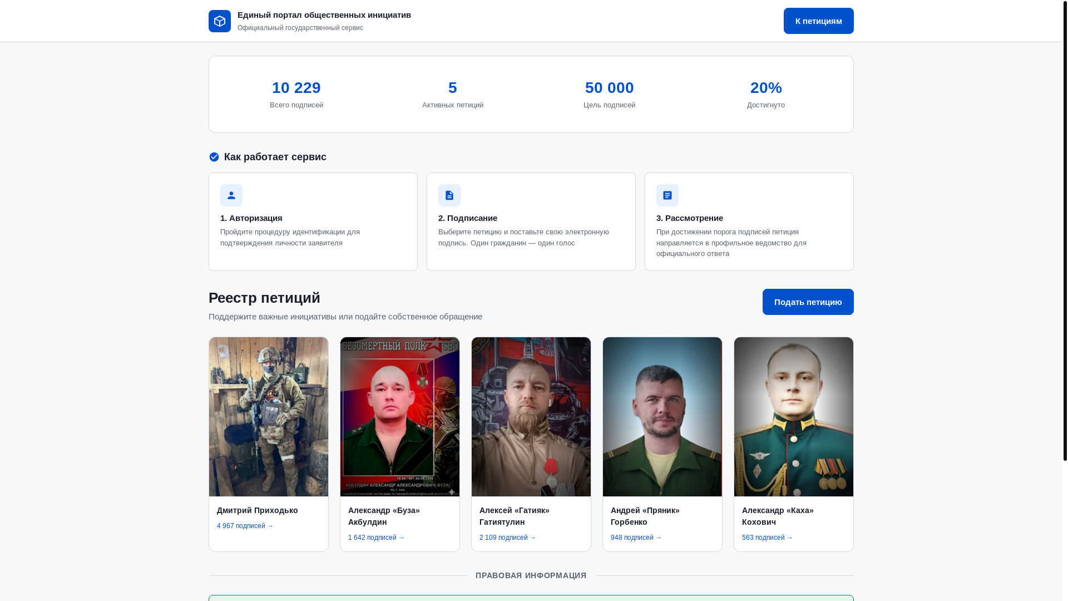This screenshot has height=601, width=1068.
Task: Open the 1 642 подписей link
Action: coord(377,538)
